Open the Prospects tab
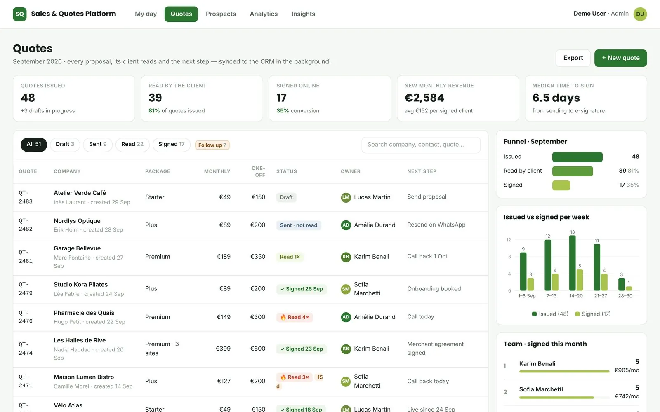 click(221, 14)
